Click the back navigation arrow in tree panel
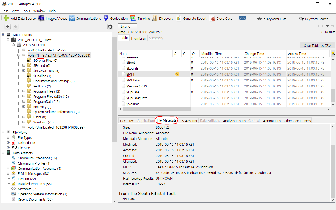The height and width of the screenshot is (210, 336). tap(8, 27)
